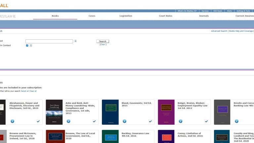Open info for Breslin Banking Law book
The height and width of the screenshot is (143, 254).
click(237, 121)
